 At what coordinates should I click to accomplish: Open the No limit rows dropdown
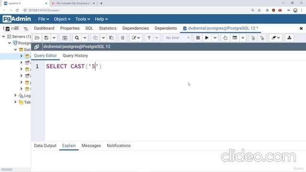pyautogui.click(x=177, y=38)
